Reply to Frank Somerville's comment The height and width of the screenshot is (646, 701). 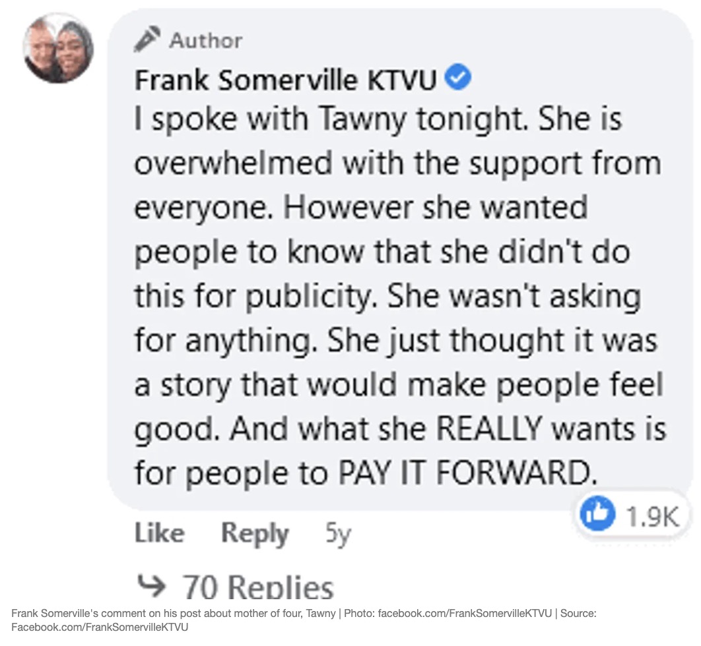[255, 533]
